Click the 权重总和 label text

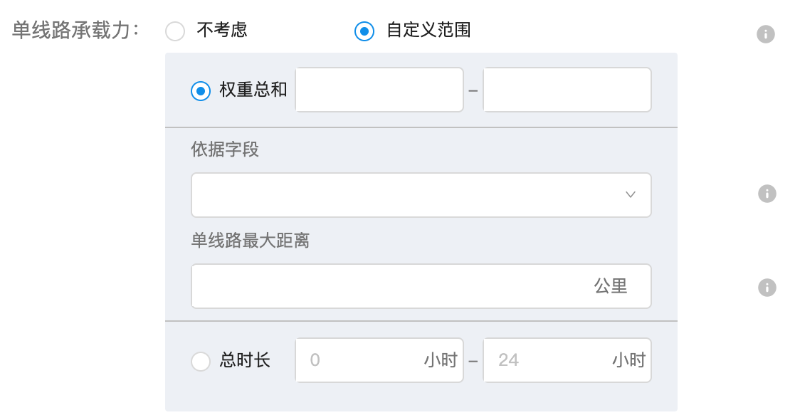point(253,90)
